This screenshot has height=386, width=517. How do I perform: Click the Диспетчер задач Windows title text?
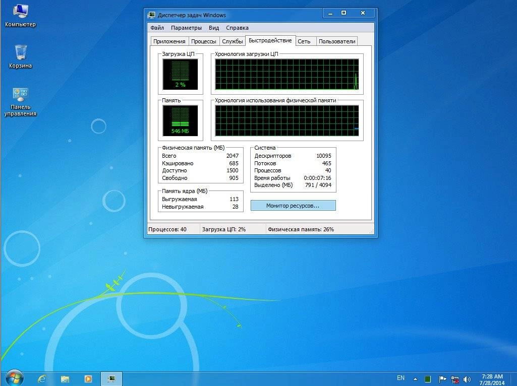[x=192, y=15]
